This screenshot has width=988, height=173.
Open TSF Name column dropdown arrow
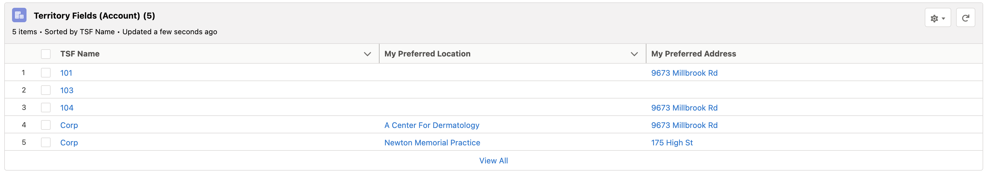pos(367,54)
